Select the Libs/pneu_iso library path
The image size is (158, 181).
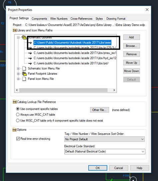tap(75, 53)
